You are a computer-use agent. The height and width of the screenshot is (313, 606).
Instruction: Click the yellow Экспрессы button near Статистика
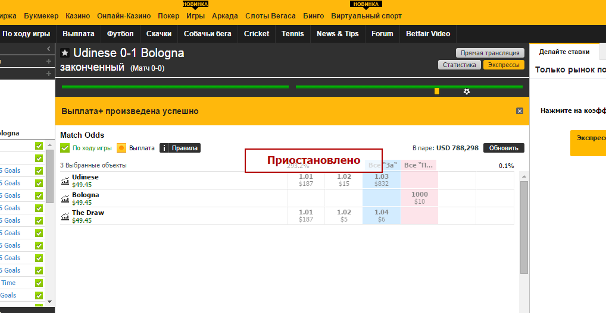tap(504, 65)
